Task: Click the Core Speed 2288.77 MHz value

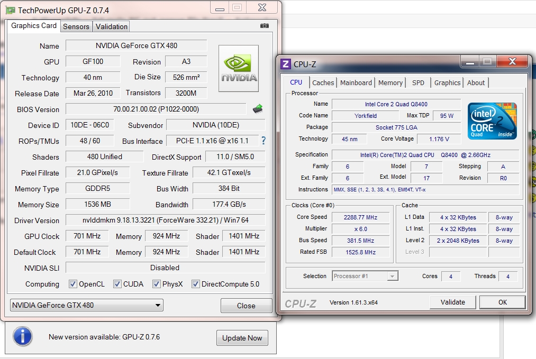Action: coord(361,217)
